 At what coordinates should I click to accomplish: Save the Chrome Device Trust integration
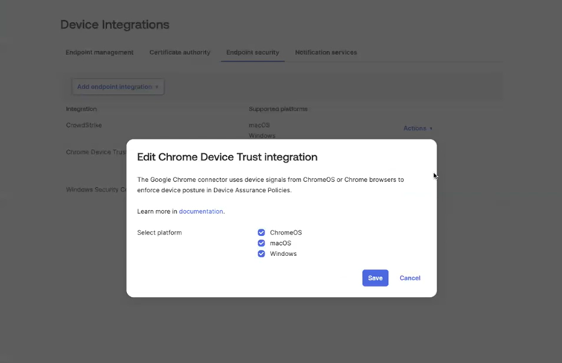click(x=375, y=278)
